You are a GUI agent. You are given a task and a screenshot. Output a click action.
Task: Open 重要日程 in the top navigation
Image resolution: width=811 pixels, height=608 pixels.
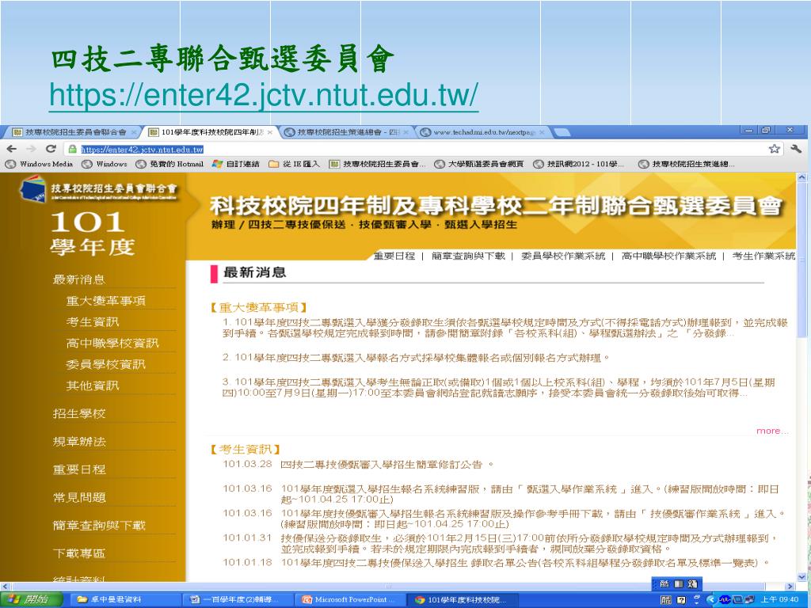point(394,256)
